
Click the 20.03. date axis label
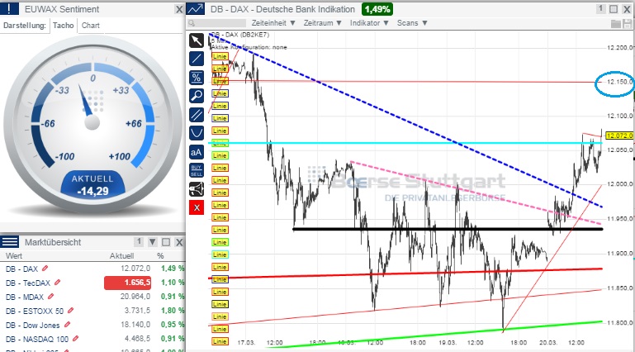point(548,343)
